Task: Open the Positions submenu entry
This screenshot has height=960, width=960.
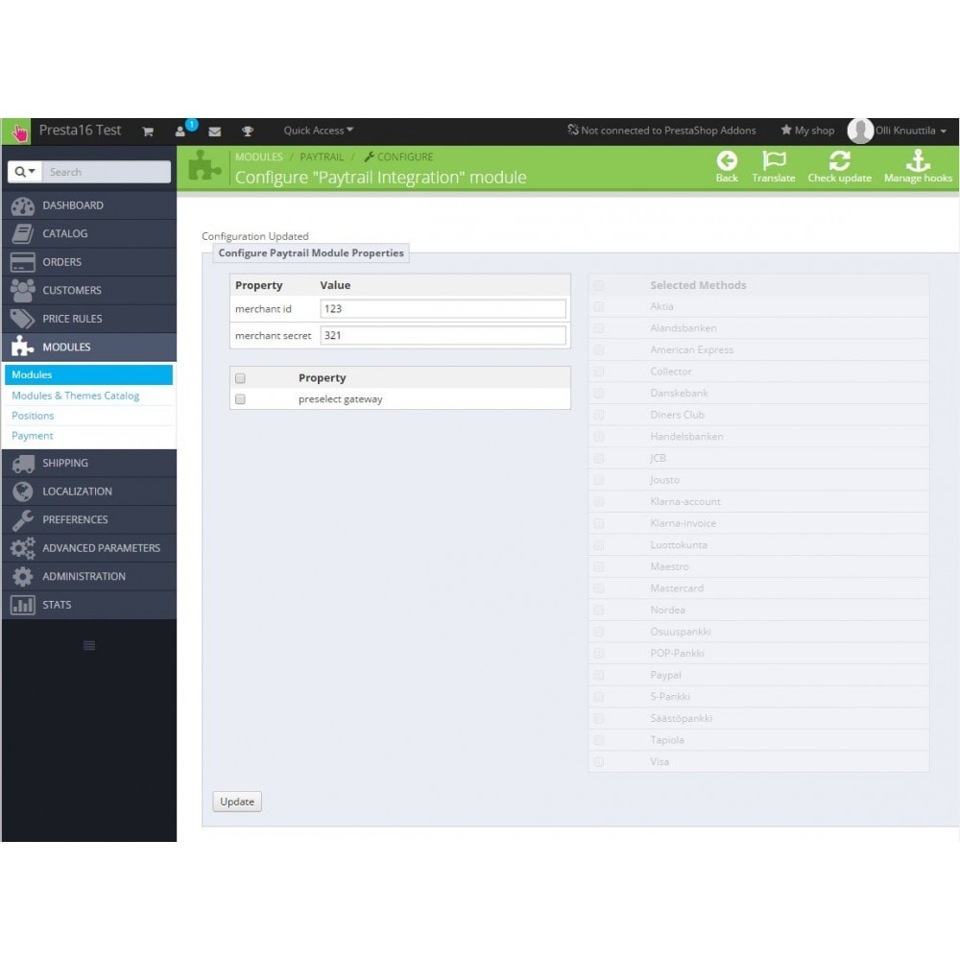Action: click(33, 416)
